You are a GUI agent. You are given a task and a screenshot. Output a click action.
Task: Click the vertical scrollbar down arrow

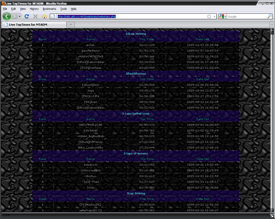[x=272, y=210]
